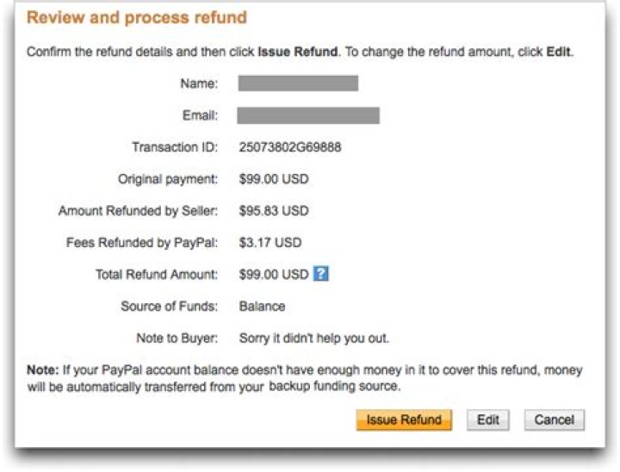620x472 pixels.
Task: Open the help icon beside Total Refund Amount
Action: (x=322, y=275)
